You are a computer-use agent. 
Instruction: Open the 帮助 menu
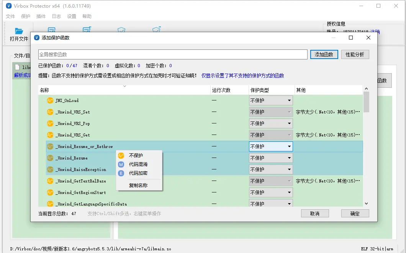(87, 16)
